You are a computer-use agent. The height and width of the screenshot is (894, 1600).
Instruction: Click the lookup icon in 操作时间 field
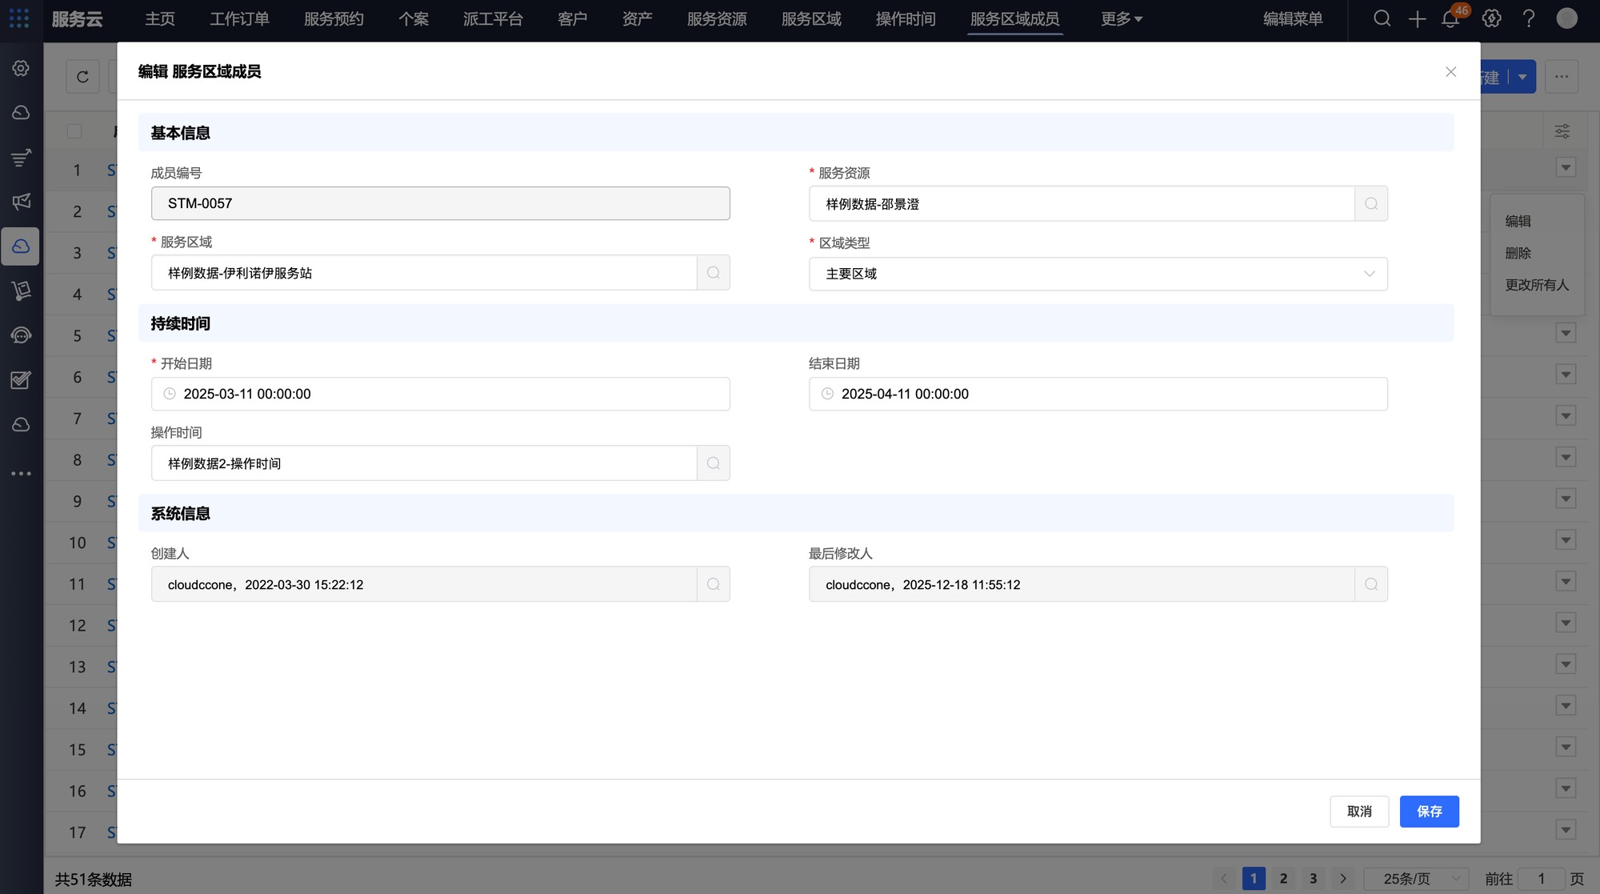[713, 463]
